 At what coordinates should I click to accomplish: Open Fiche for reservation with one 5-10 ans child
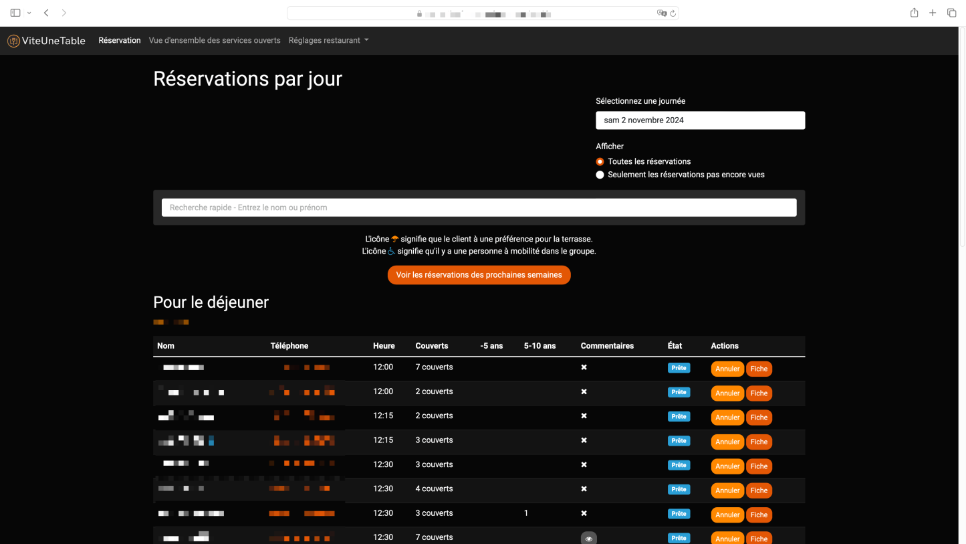(759, 515)
